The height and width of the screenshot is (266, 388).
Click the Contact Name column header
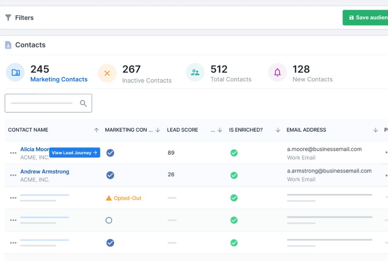click(x=28, y=130)
